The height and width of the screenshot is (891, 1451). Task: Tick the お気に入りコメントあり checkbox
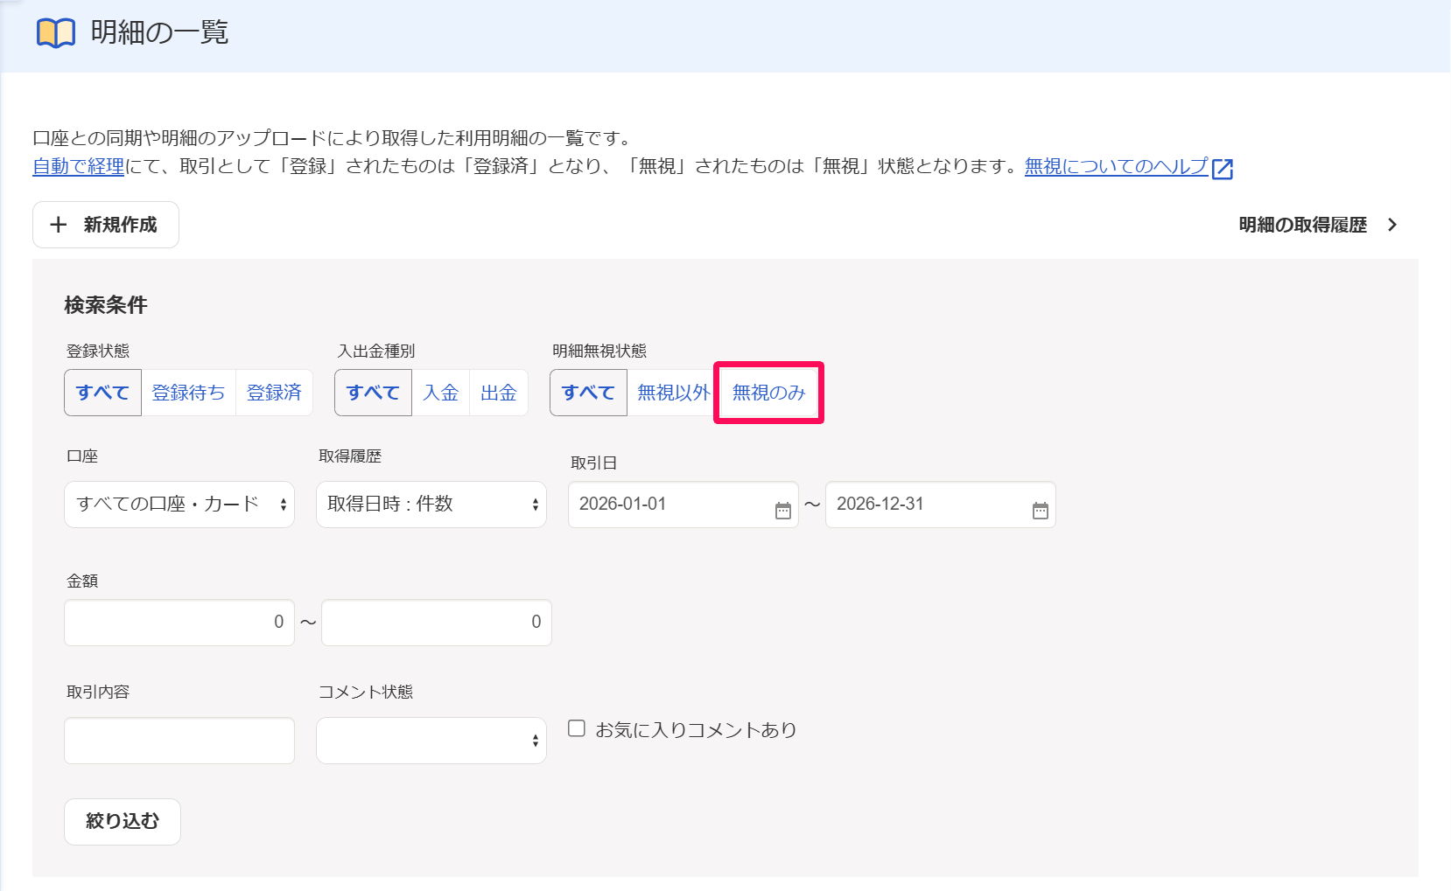pyautogui.click(x=577, y=728)
